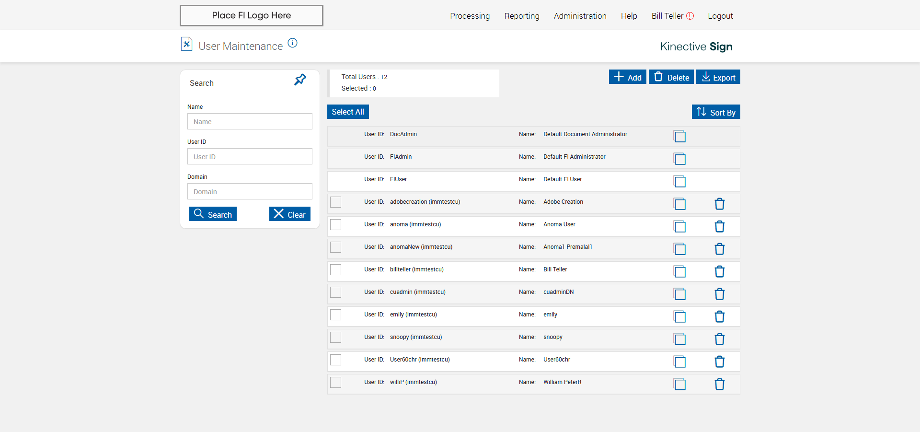The width and height of the screenshot is (920, 432).
Task: Click the copy icon for DocAdmin user
Action: click(x=679, y=136)
